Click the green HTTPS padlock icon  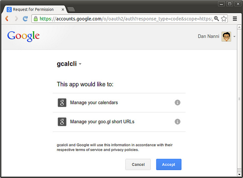[x=35, y=18]
